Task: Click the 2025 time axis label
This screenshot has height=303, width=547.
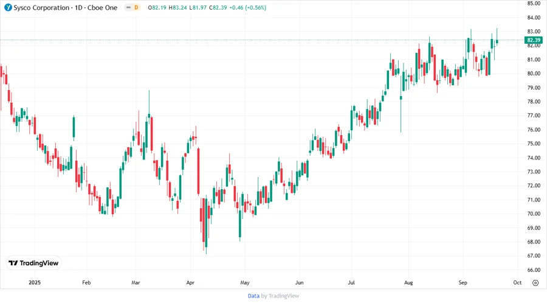Action: click(35, 283)
